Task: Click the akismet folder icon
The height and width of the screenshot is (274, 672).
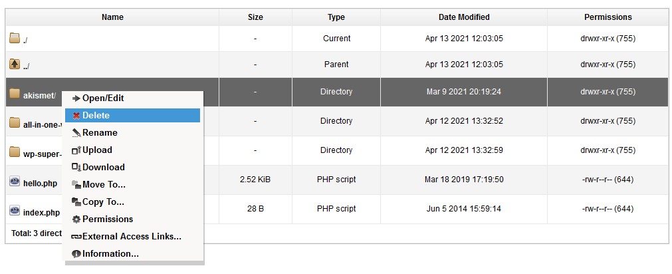Action: 15,93
